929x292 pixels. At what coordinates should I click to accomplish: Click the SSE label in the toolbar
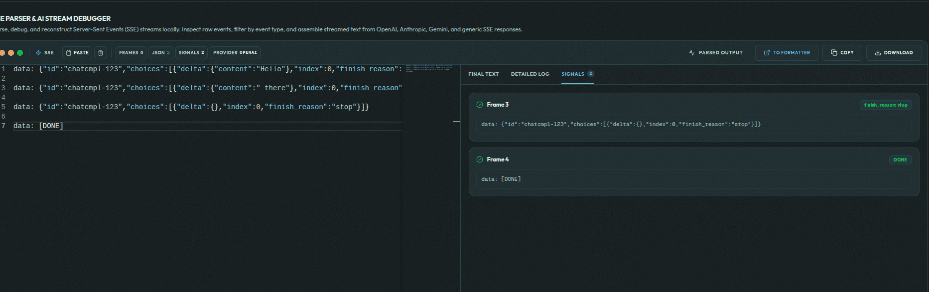49,53
